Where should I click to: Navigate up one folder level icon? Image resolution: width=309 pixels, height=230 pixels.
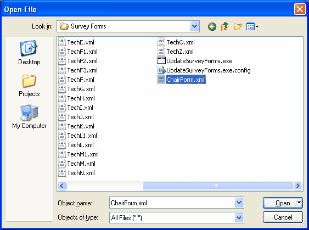tap(224, 26)
